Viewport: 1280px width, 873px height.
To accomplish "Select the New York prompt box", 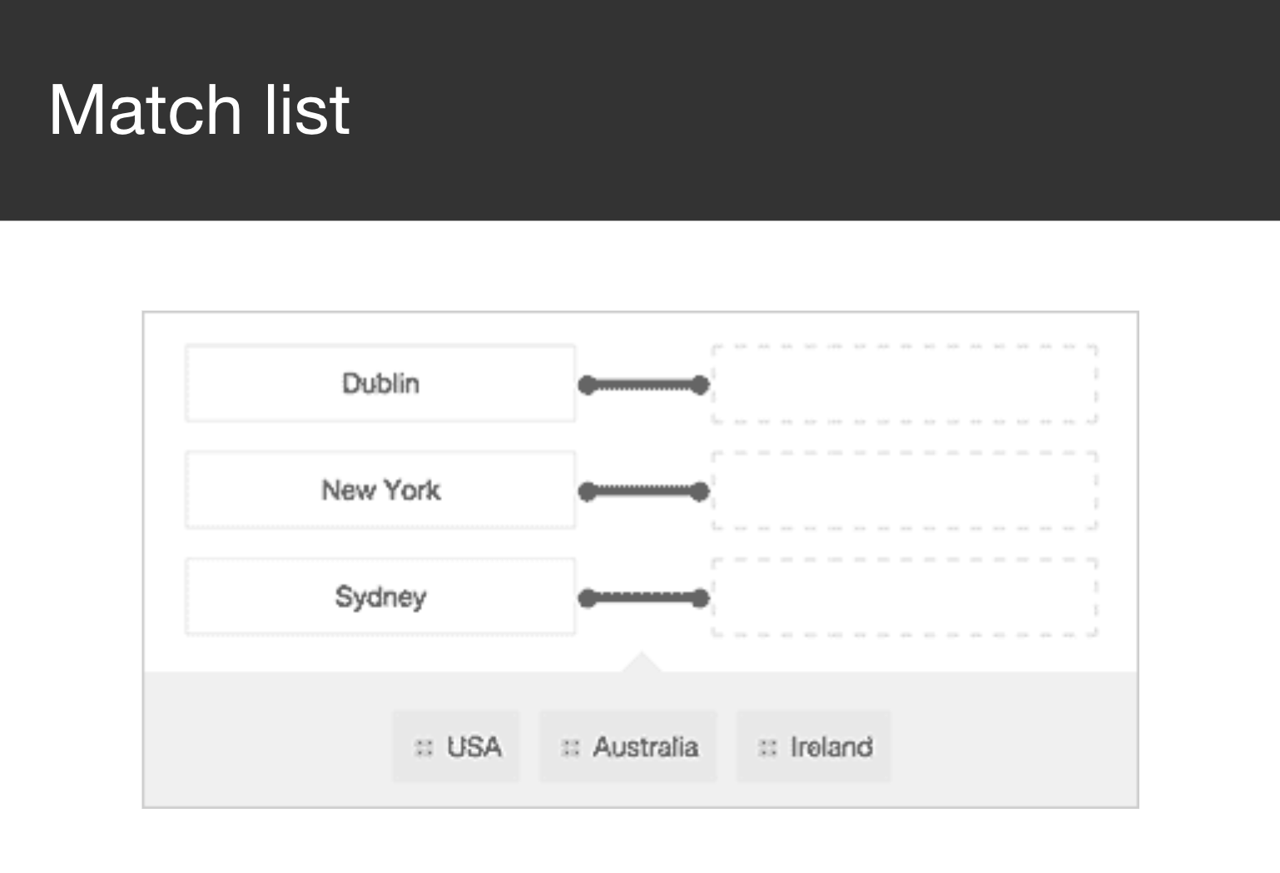I will pos(380,490).
